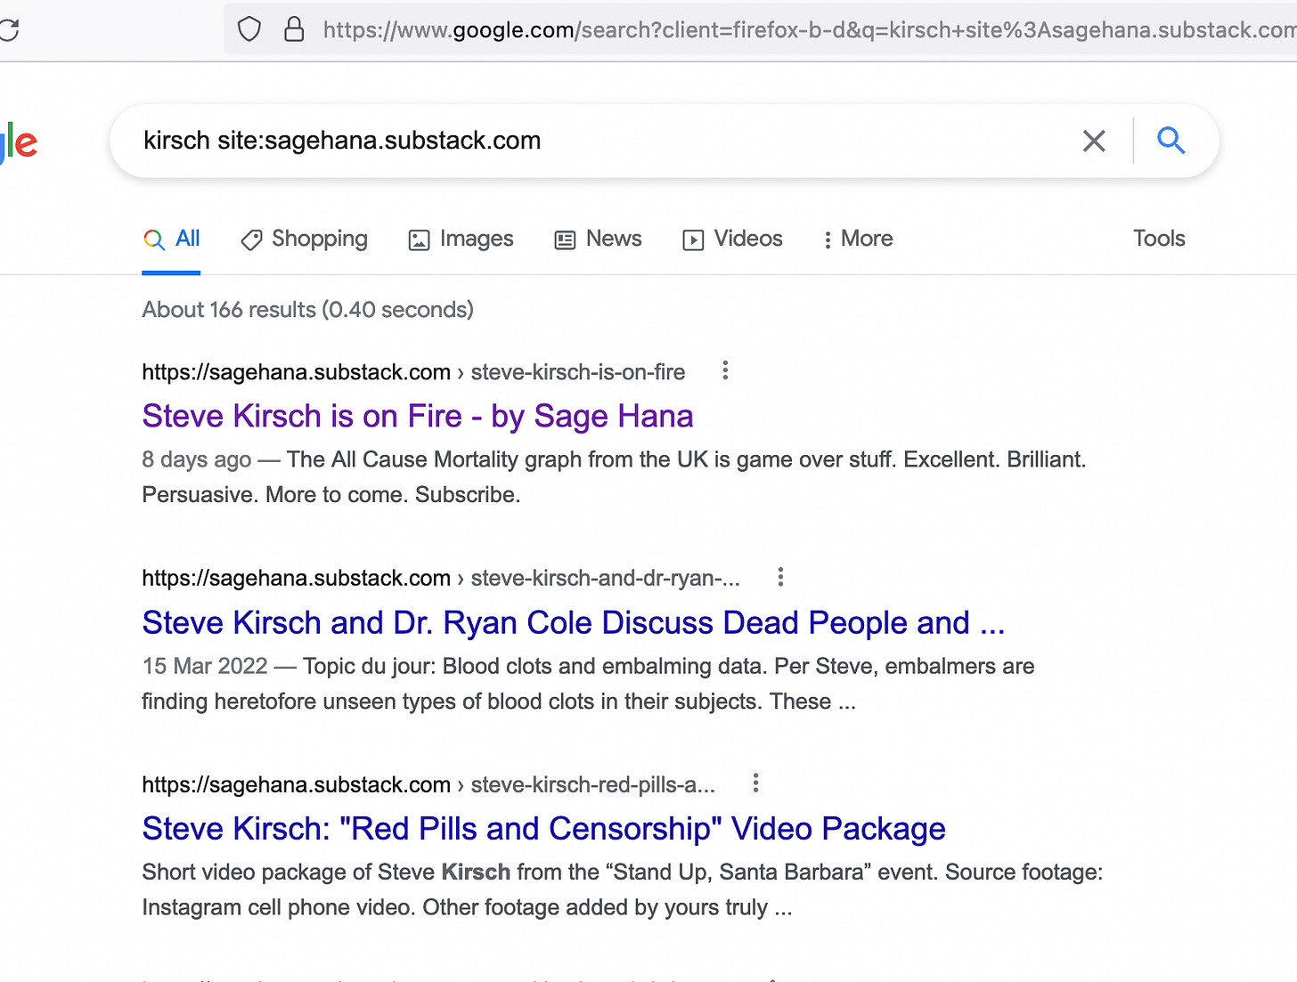Select the All results tab
The height and width of the screenshot is (982, 1297).
click(171, 239)
